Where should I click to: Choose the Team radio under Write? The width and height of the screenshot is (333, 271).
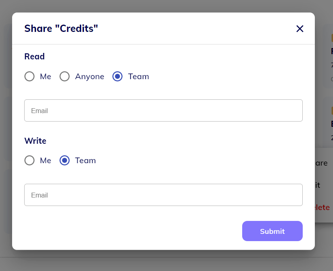pos(65,160)
